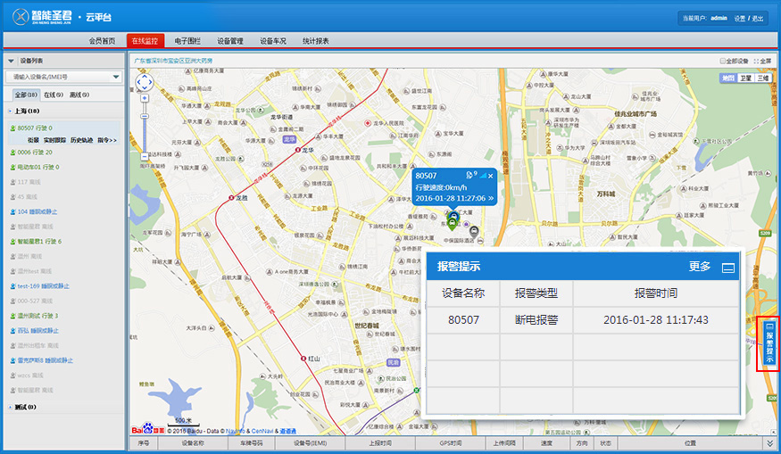The image size is (781, 454).
Task: Click 更多 link in alarm panel
Action: (x=700, y=267)
